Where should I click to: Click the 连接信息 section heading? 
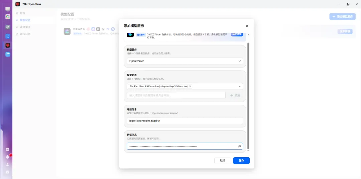[132, 109]
